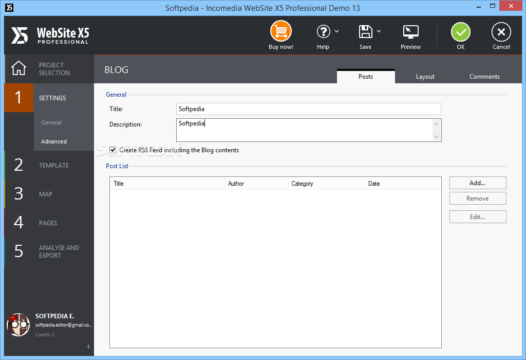Go to step 5 Analyse and Export
Viewport: 526px width, 360px height.
[x=49, y=251]
